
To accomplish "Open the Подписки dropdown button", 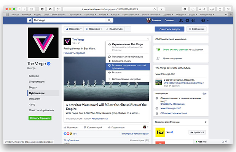I will pyautogui.click(x=94, y=29).
